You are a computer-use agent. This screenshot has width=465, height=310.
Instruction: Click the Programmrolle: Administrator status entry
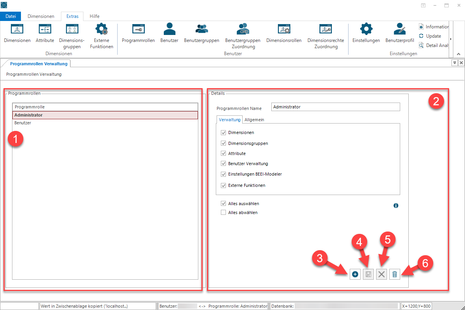(x=238, y=306)
